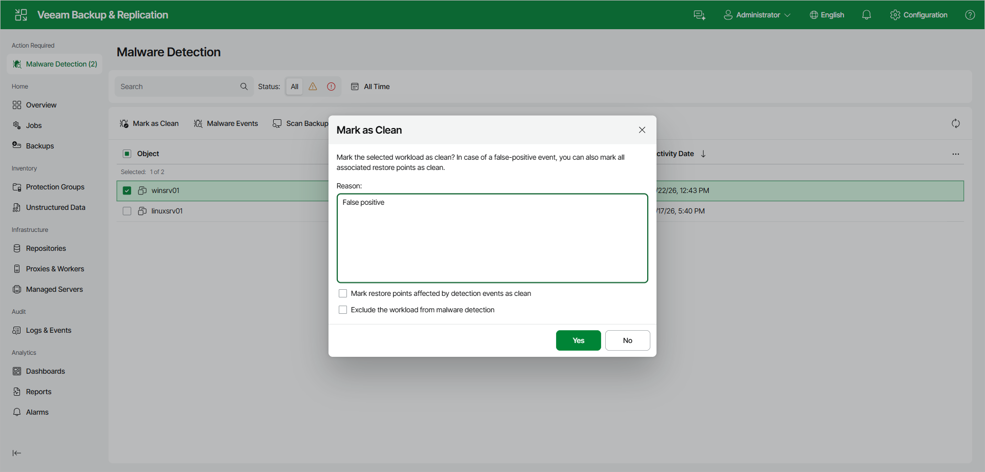Open the help question mark icon
This screenshot has width=985, height=472.
point(970,15)
